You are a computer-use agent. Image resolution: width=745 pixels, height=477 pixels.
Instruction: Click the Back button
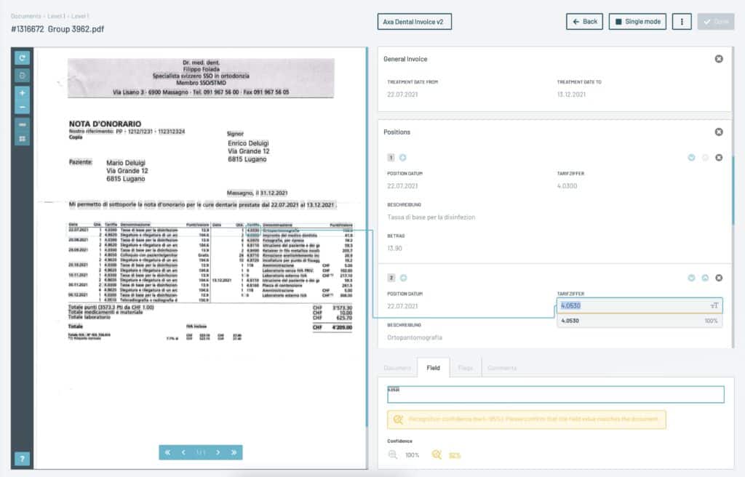click(584, 22)
